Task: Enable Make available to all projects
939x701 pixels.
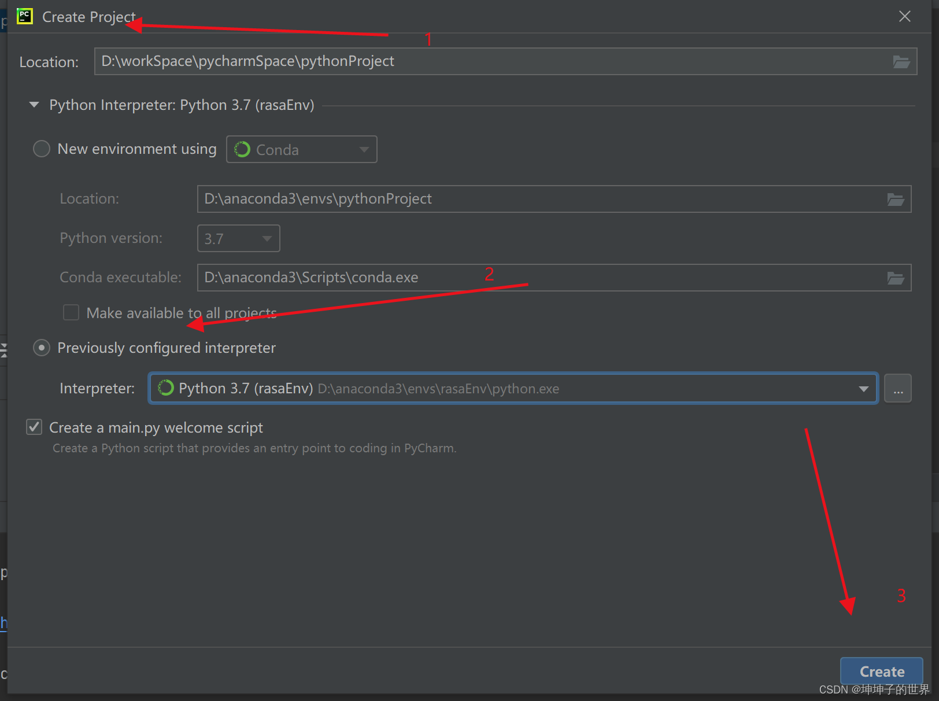Action: 71,312
